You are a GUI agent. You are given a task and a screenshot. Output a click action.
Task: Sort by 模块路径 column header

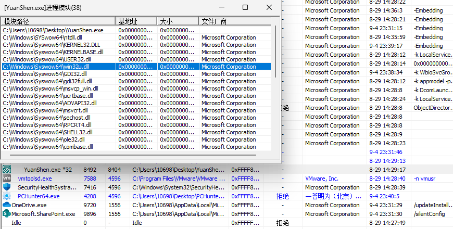coord(58,21)
